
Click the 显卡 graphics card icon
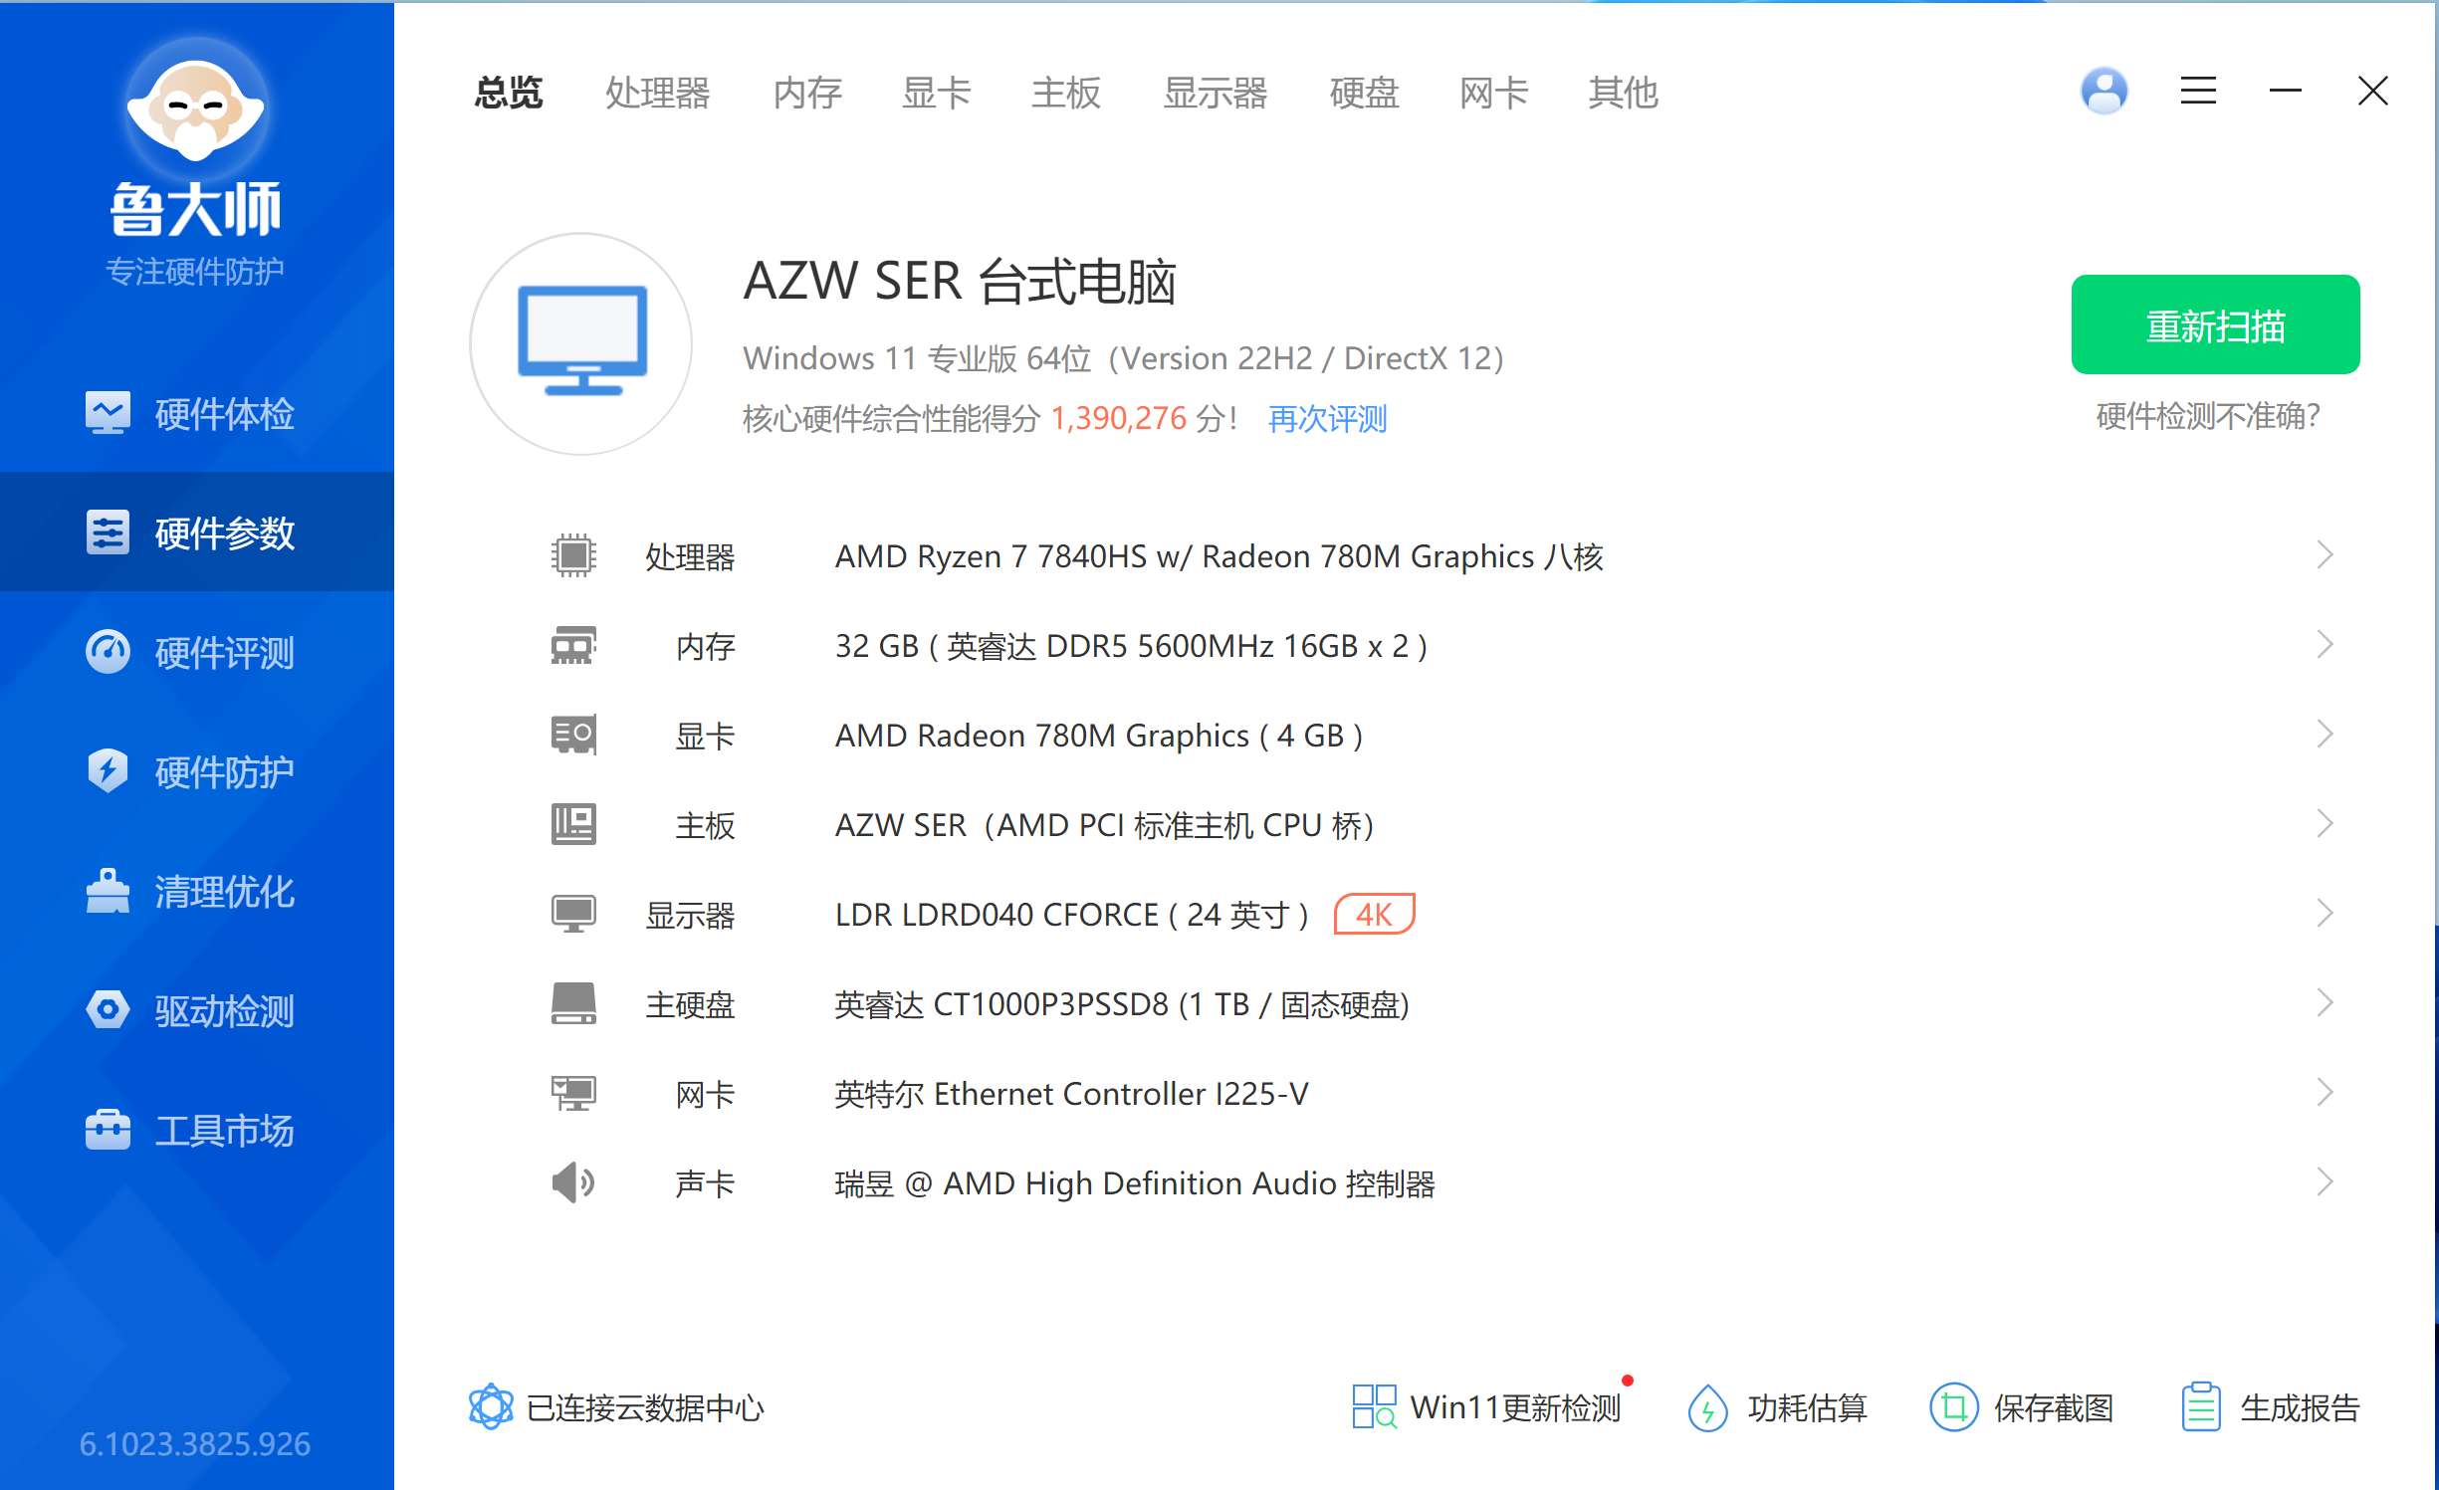pyautogui.click(x=573, y=735)
